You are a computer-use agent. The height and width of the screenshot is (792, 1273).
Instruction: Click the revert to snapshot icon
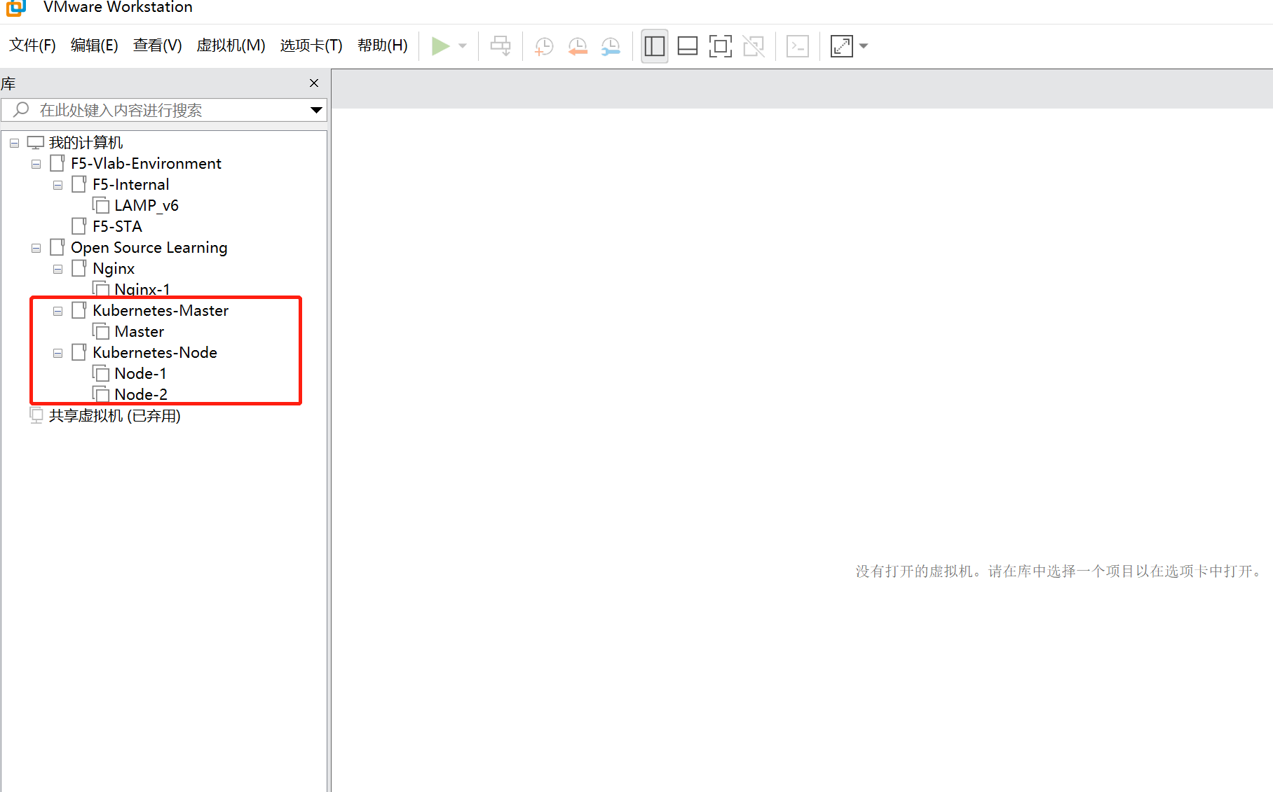point(578,46)
